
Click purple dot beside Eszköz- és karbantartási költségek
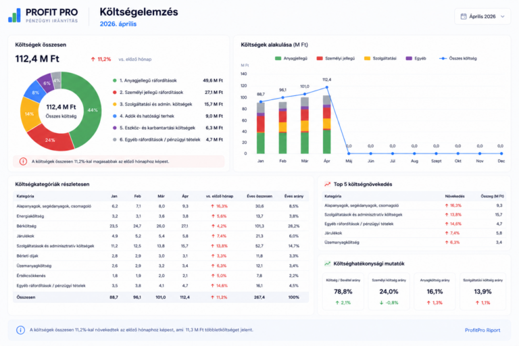click(114, 128)
